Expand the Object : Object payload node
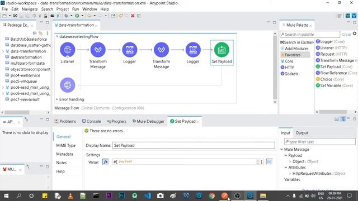The height and width of the screenshot is (201, 358). [x=290, y=161]
